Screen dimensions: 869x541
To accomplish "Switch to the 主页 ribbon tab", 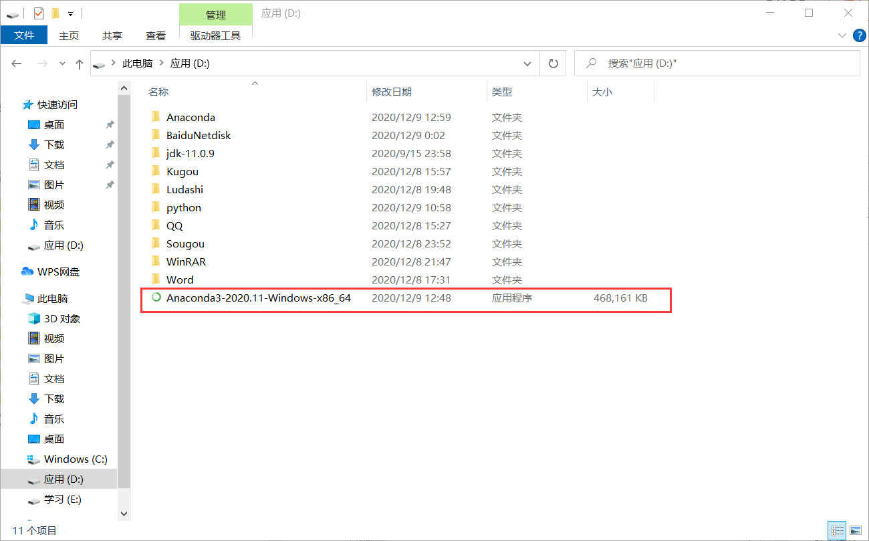I will [69, 35].
